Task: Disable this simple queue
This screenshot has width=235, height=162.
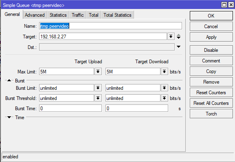Action: tap(211, 50)
